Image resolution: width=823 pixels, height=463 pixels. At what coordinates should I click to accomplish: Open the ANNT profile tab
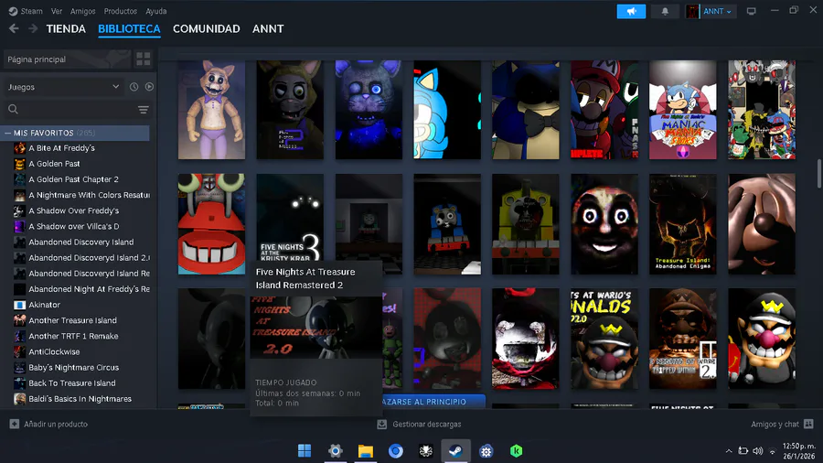(268, 29)
